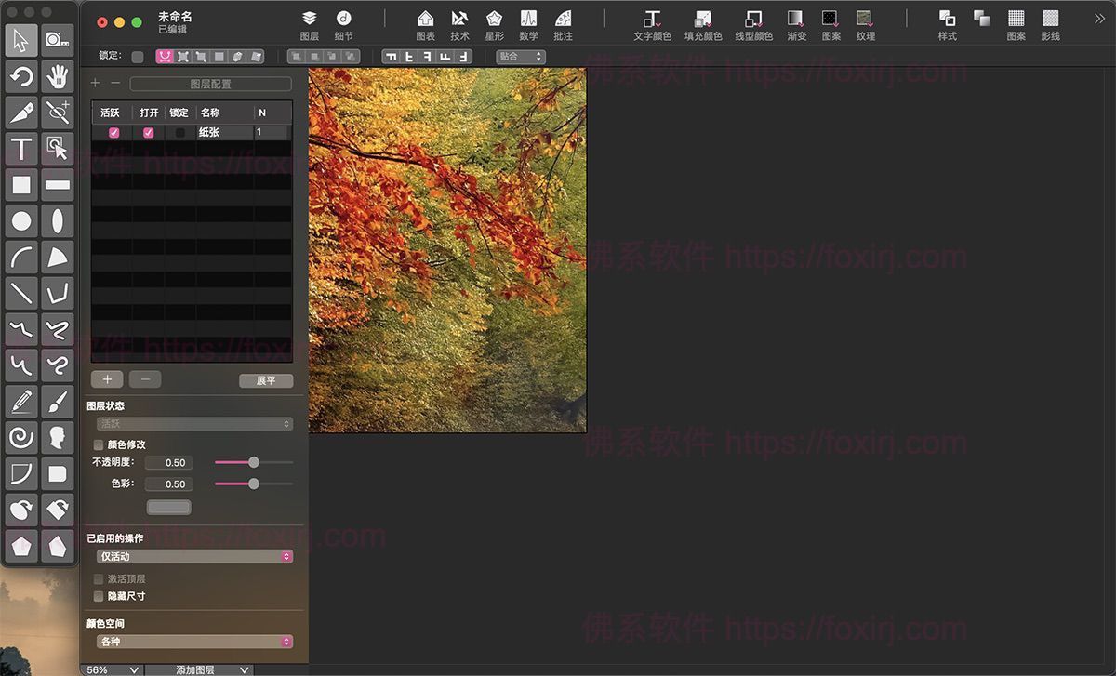The image size is (1116, 676).
Task: Select the spiral drawing tool
Action: [21, 436]
